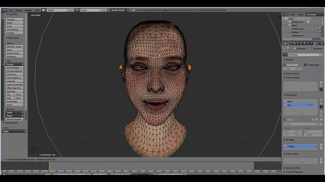Viewport: 325px width, 182px height.
Task: Switch to the World properties tab icon
Action: coord(301,43)
